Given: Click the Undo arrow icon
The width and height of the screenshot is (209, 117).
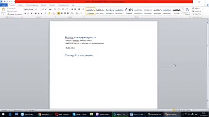Looking at the screenshot, I should coord(8,1).
